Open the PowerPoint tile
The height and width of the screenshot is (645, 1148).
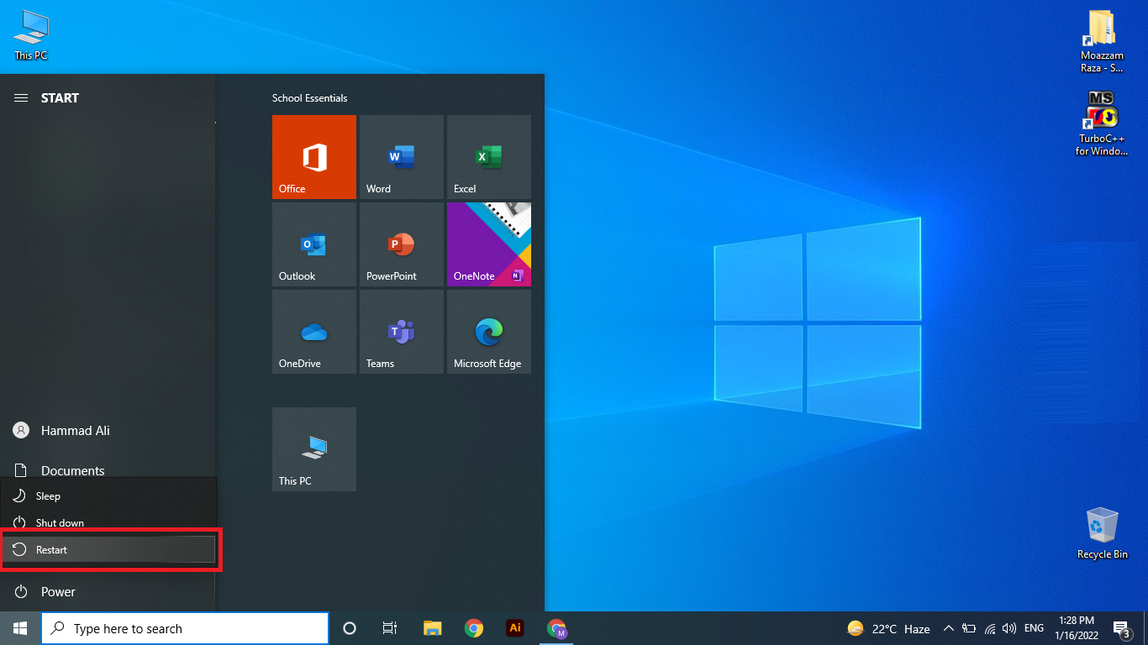(402, 244)
